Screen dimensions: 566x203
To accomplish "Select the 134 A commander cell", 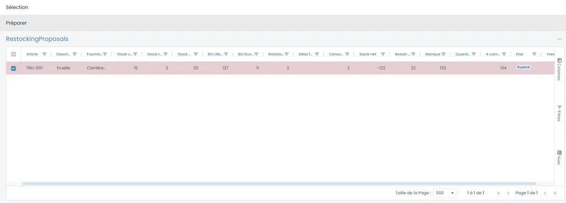I will 496,68.
